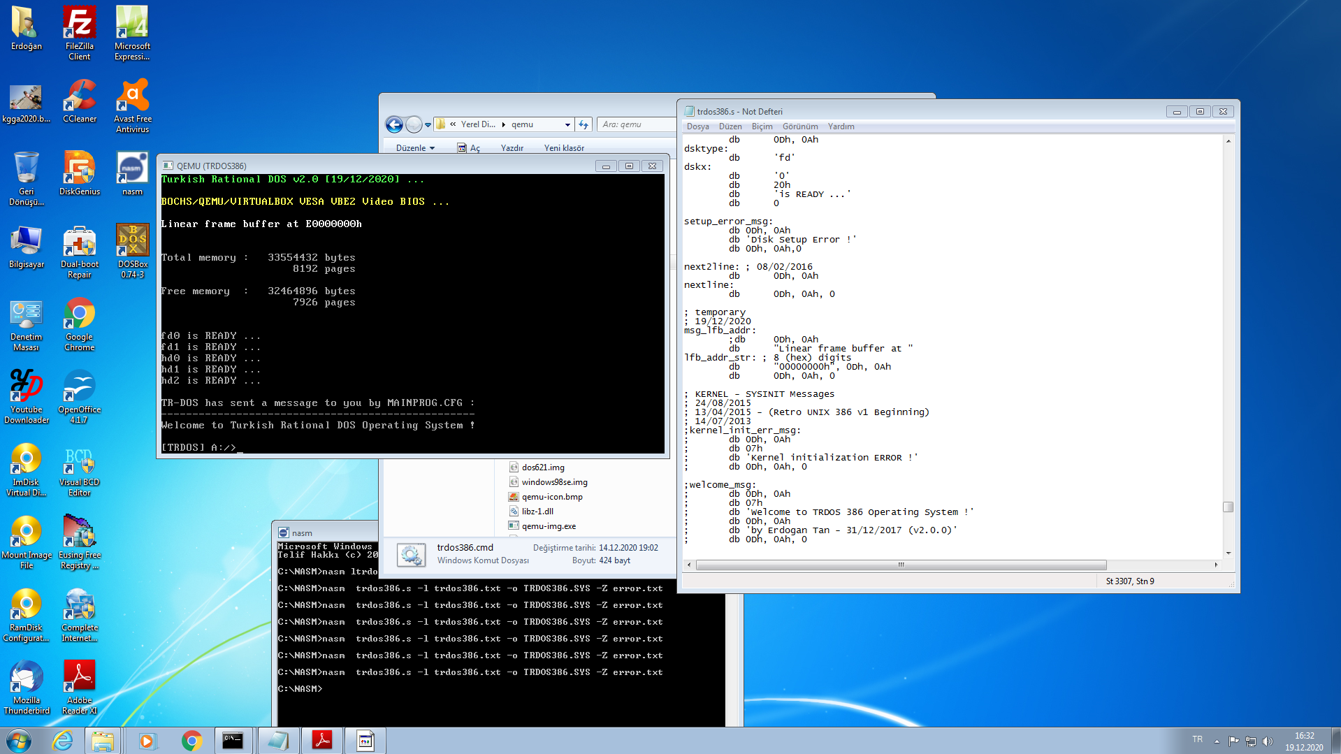The width and height of the screenshot is (1341, 754).
Task: Click the Yazdır button in Explorer
Action: coord(512,148)
